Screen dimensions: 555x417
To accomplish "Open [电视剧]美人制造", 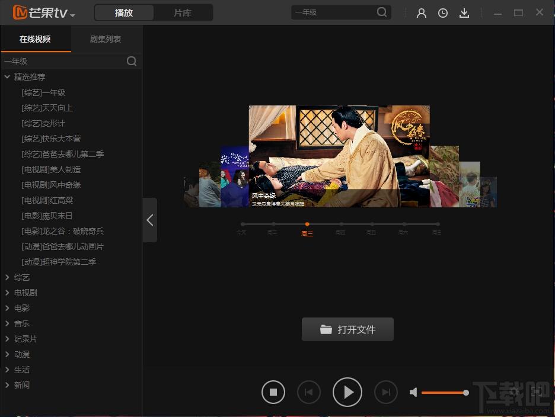I will [x=52, y=169].
